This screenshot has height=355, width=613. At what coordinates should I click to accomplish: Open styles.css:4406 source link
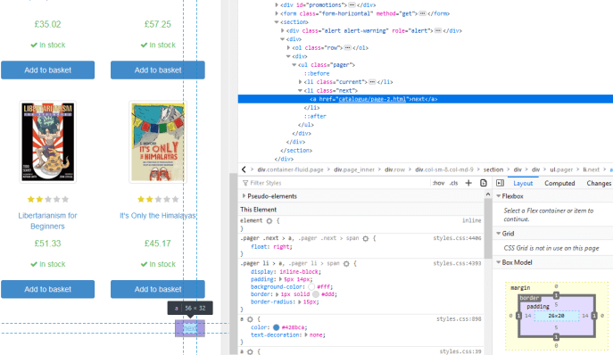pyautogui.click(x=457, y=238)
